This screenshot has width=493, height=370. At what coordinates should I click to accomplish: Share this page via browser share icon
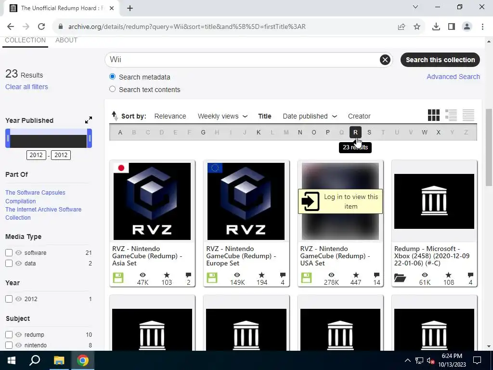[401, 26]
